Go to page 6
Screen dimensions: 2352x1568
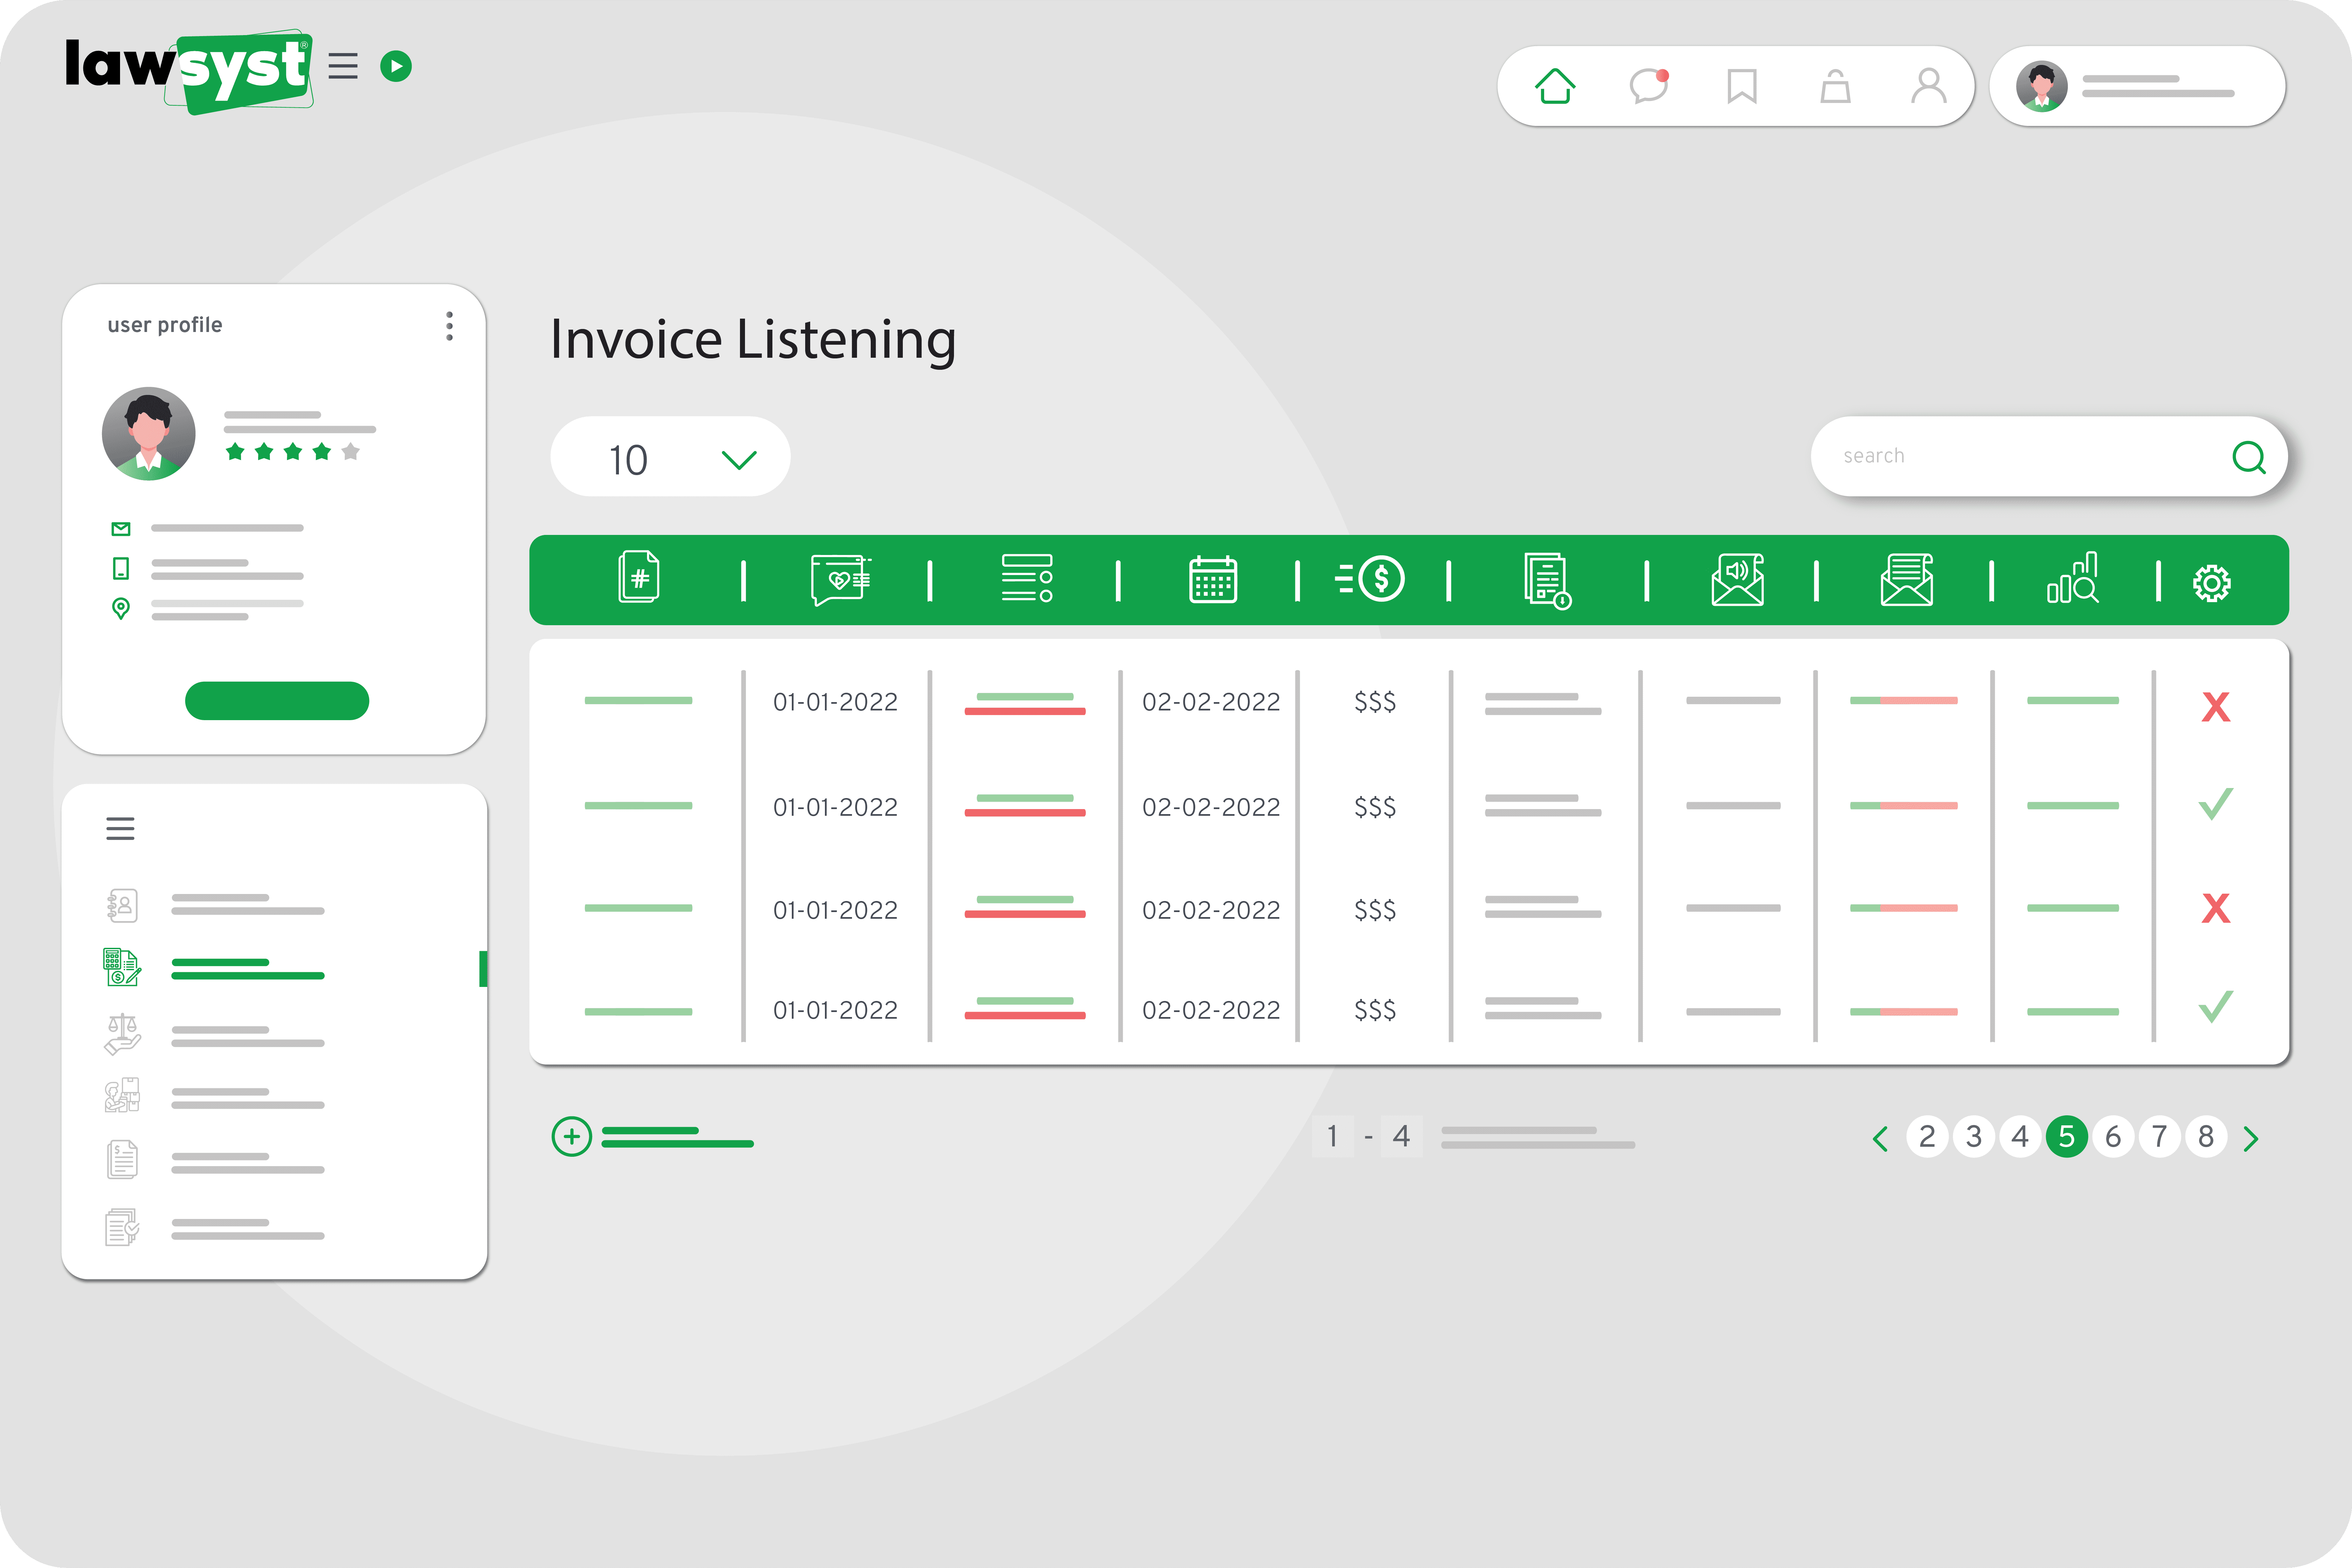tap(2113, 1137)
